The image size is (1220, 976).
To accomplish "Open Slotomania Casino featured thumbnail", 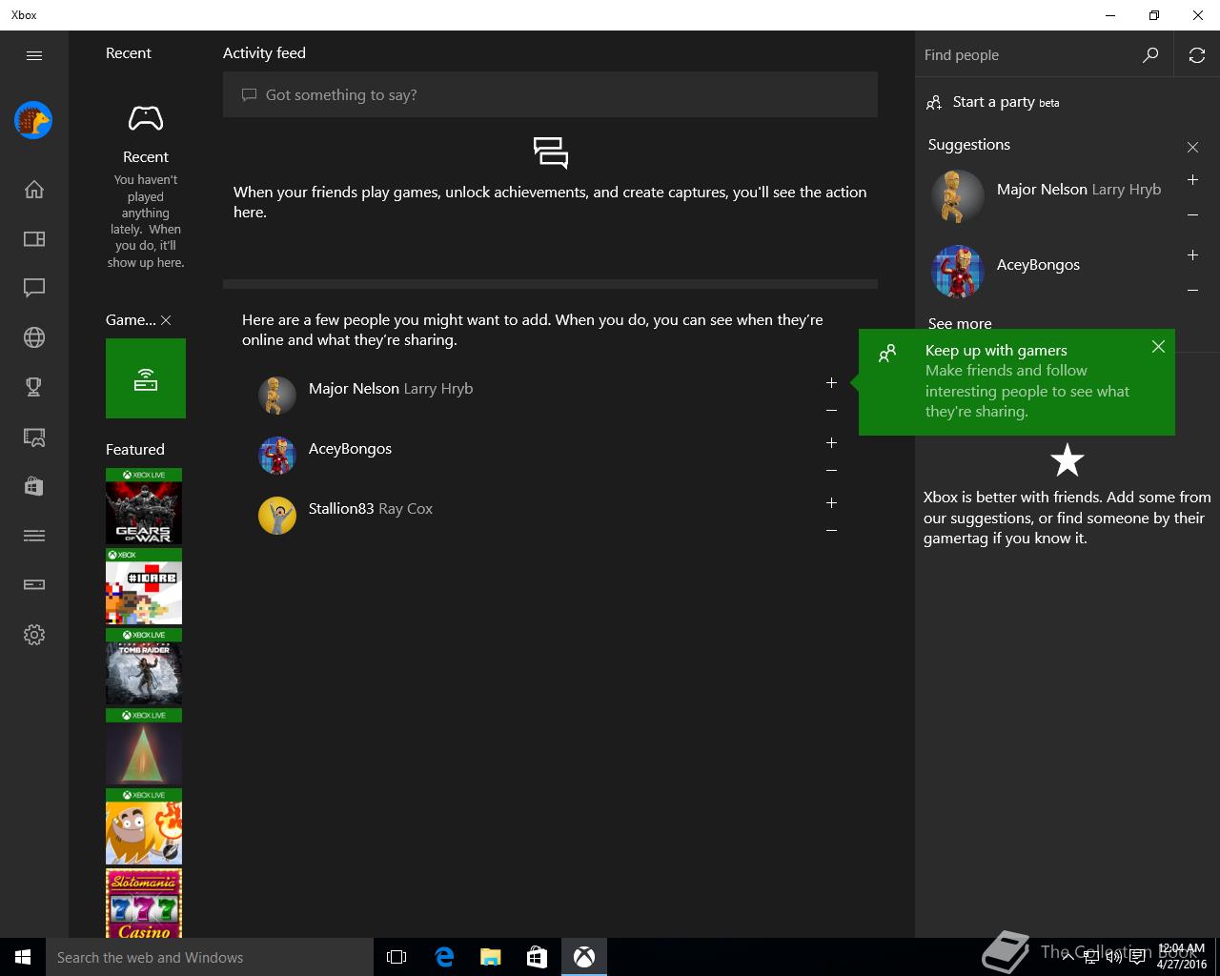I will (144, 903).
